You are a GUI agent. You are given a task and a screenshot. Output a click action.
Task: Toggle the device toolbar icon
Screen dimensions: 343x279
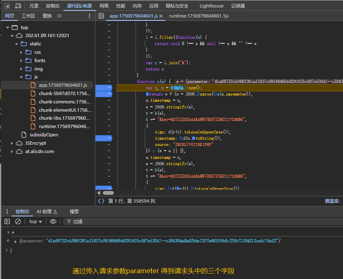click(18, 6)
